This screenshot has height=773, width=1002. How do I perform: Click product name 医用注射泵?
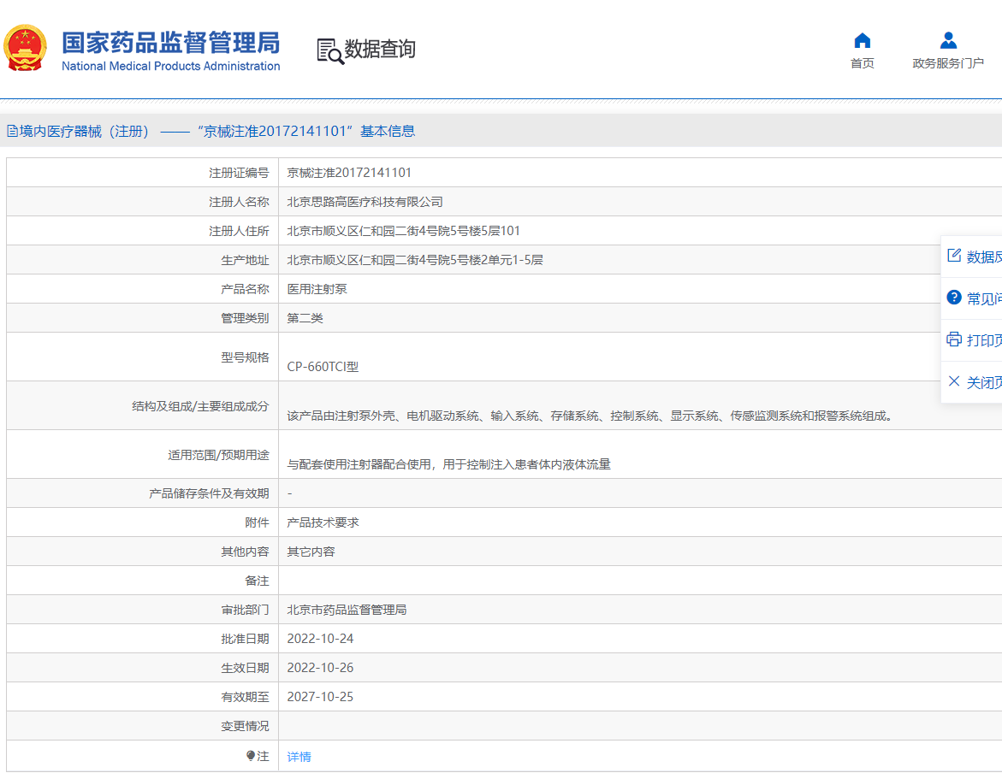317,289
